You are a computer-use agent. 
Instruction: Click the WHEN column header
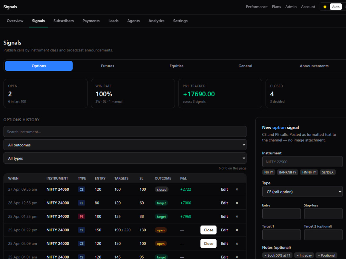tap(13, 179)
